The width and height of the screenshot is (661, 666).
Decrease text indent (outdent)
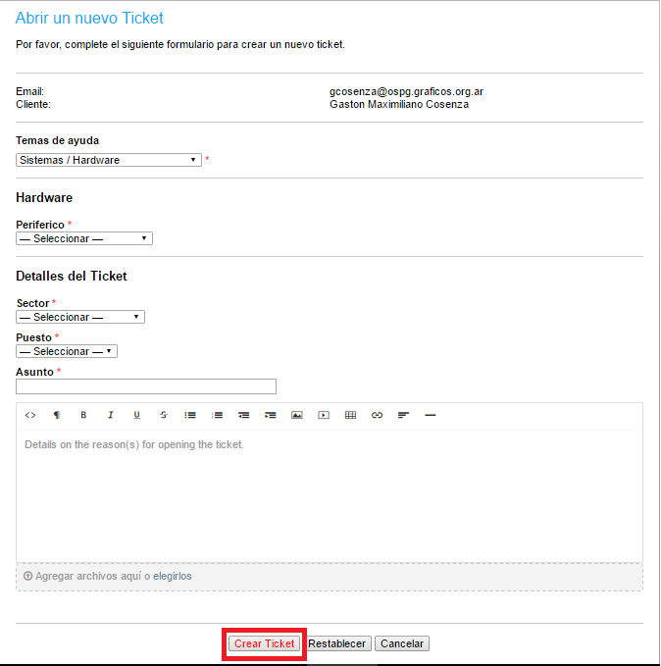pyautogui.click(x=243, y=415)
